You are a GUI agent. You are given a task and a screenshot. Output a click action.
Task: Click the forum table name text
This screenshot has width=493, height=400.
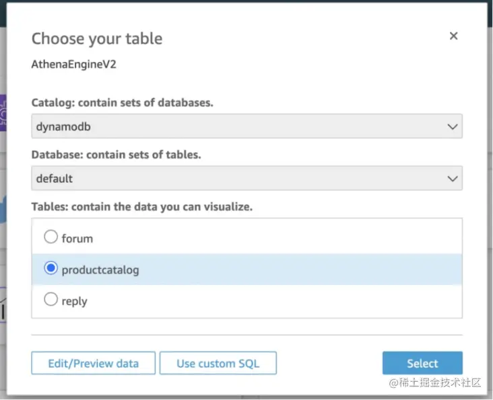tap(77, 238)
